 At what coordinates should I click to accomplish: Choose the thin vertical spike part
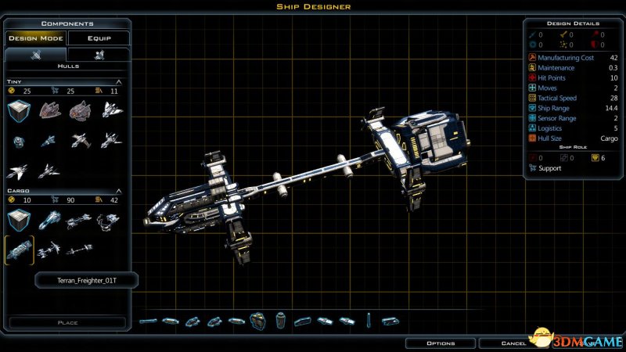pyautogui.click(x=369, y=321)
